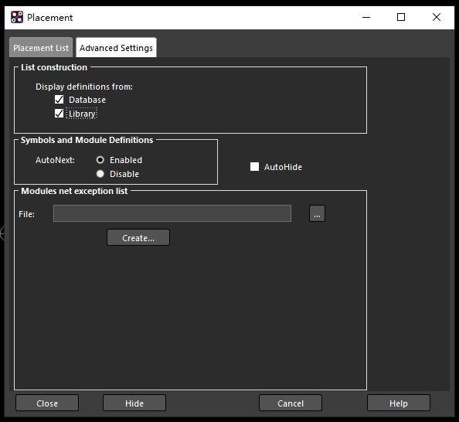Click the Hide button
The image size is (459, 422).
coord(134,403)
